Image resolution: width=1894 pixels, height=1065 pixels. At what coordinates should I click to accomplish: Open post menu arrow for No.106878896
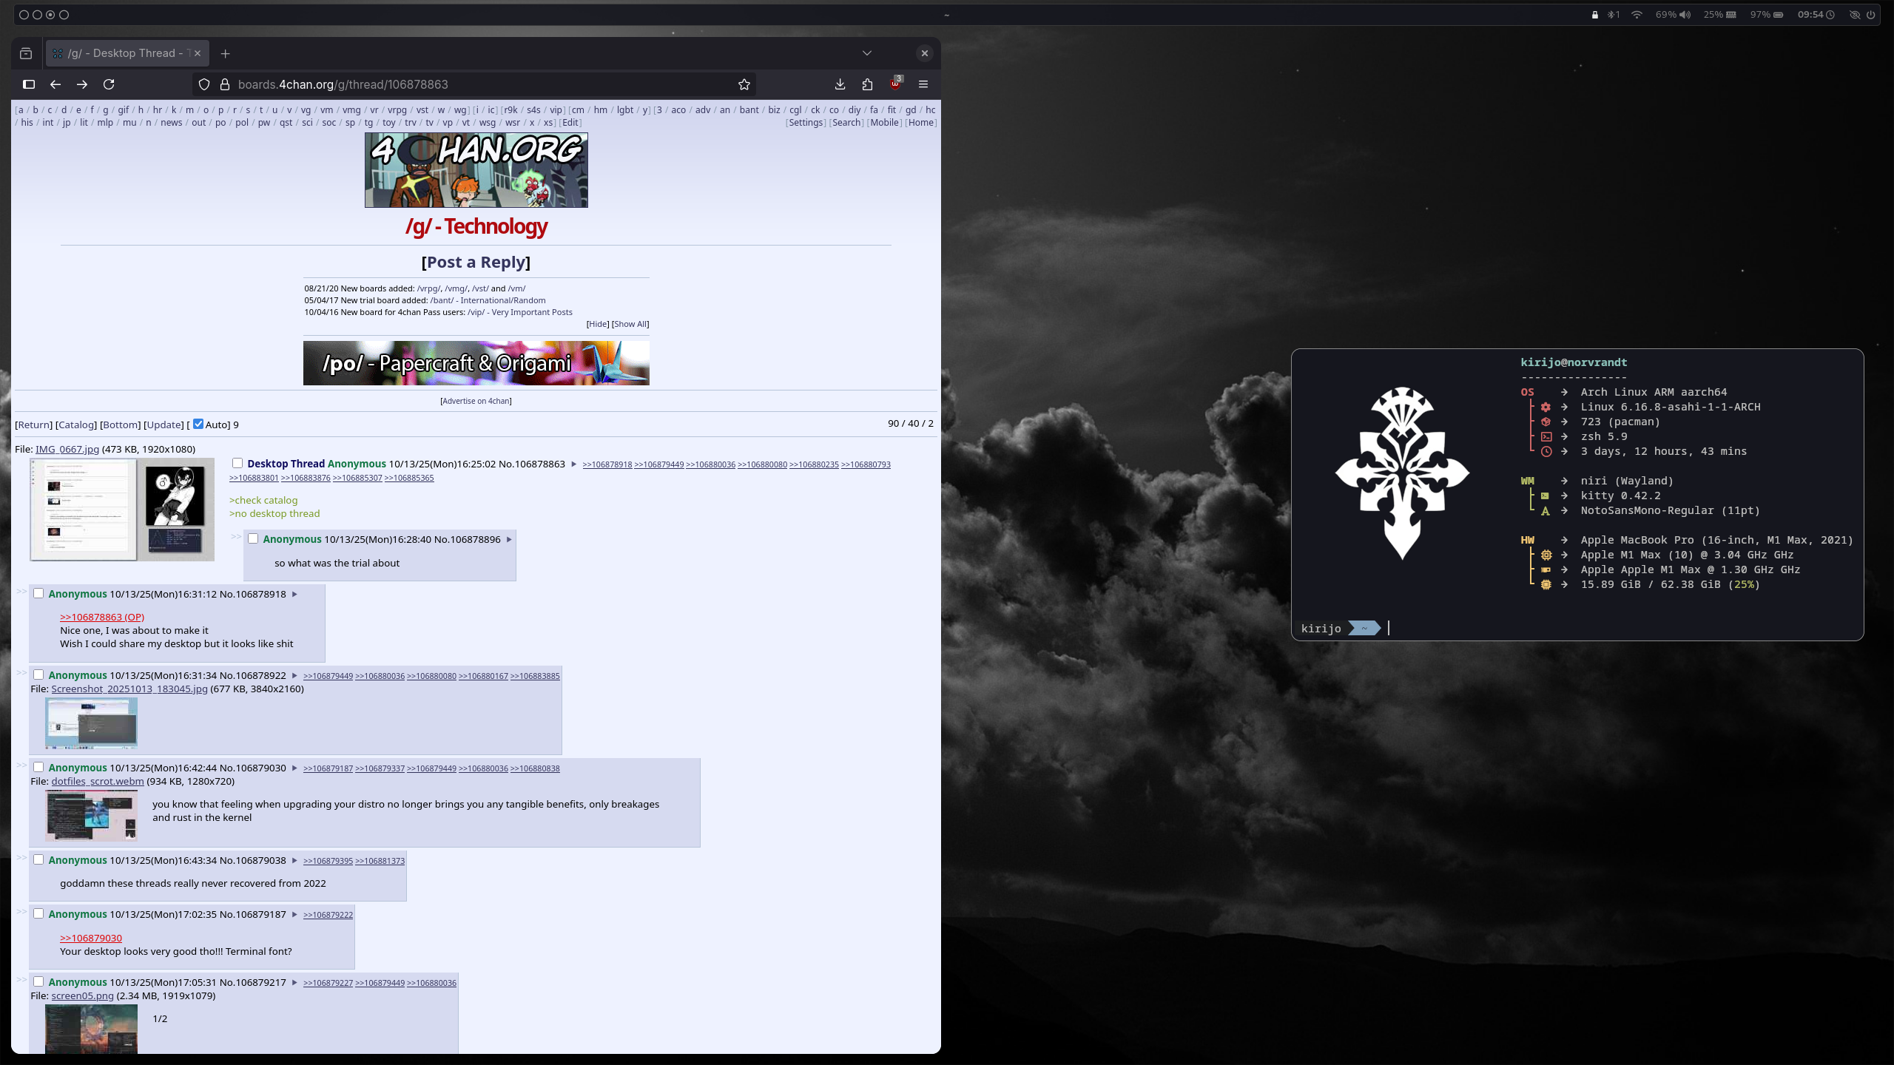click(x=509, y=539)
